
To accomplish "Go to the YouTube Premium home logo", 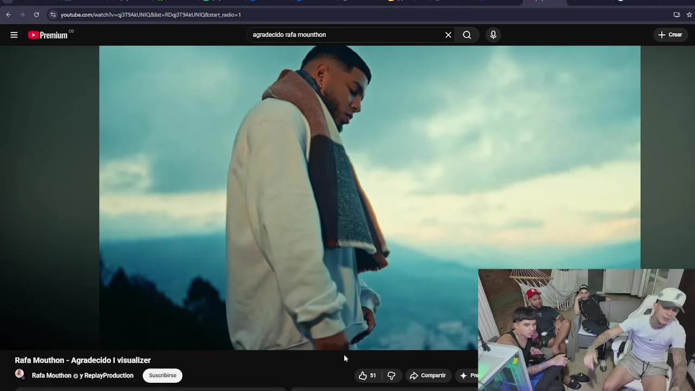I will [48, 35].
